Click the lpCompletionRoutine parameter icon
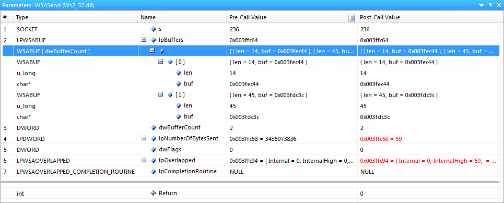Viewport: 504px width, 203px height. (x=154, y=171)
